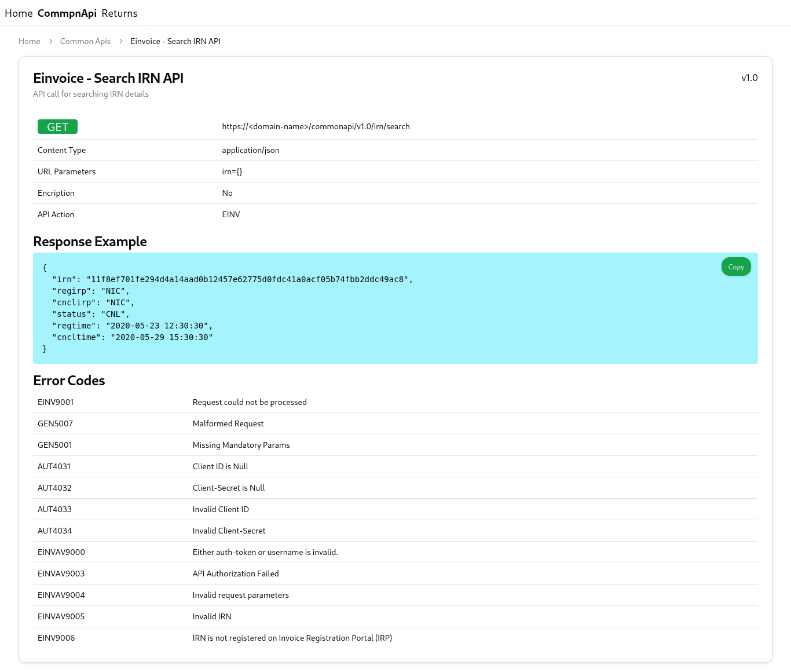Click 'Invalid Client-Secret' description

229,531
